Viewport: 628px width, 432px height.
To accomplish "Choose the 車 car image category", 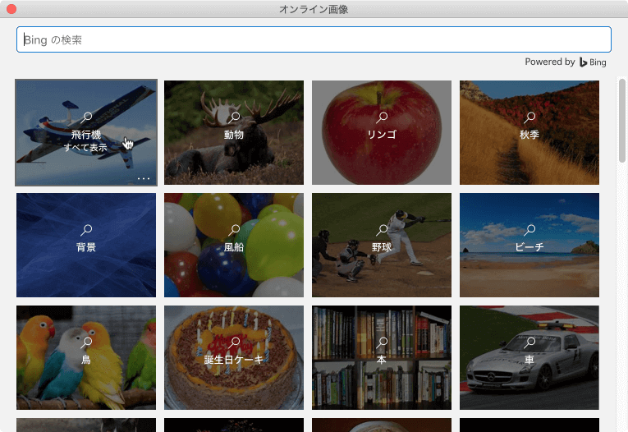I will 529,357.
